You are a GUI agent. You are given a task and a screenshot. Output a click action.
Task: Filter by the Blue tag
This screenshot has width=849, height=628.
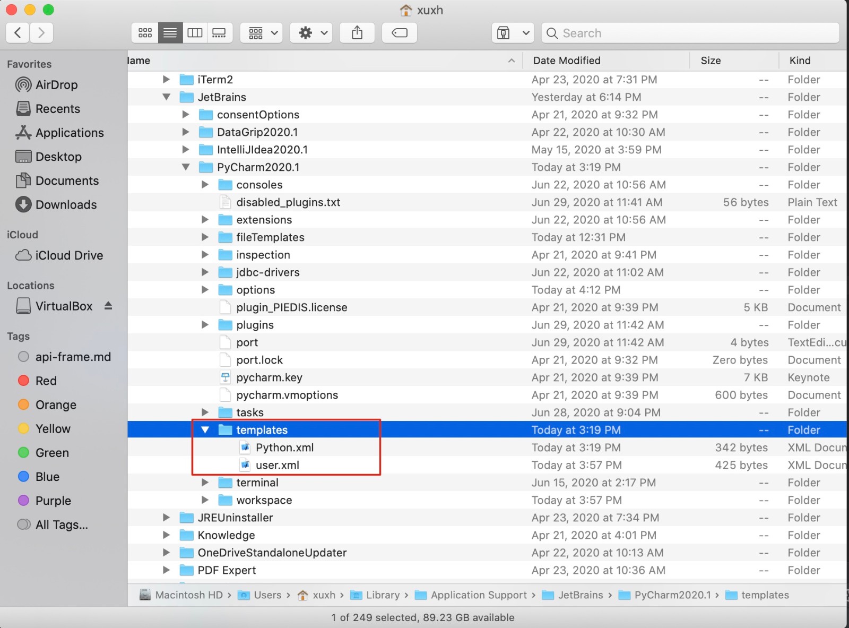tap(39, 477)
